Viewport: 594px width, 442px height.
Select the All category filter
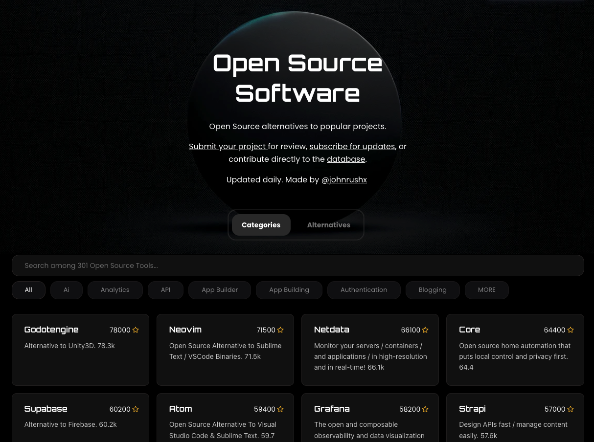coord(28,290)
